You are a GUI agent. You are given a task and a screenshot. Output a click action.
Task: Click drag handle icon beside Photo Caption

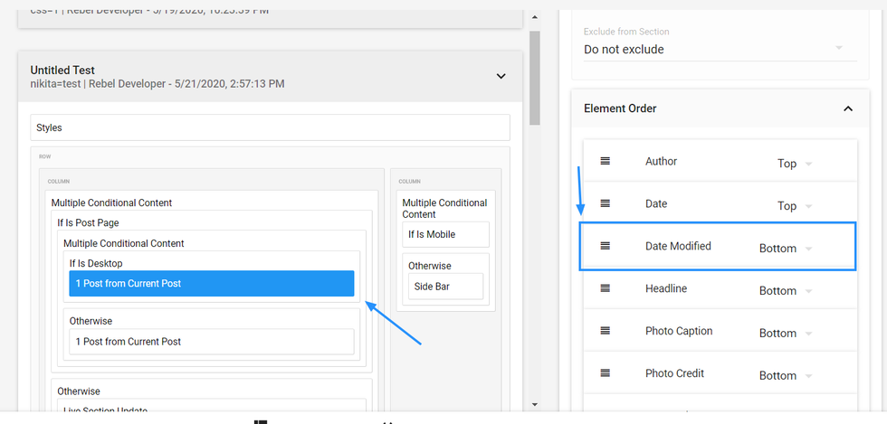[606, 331]
